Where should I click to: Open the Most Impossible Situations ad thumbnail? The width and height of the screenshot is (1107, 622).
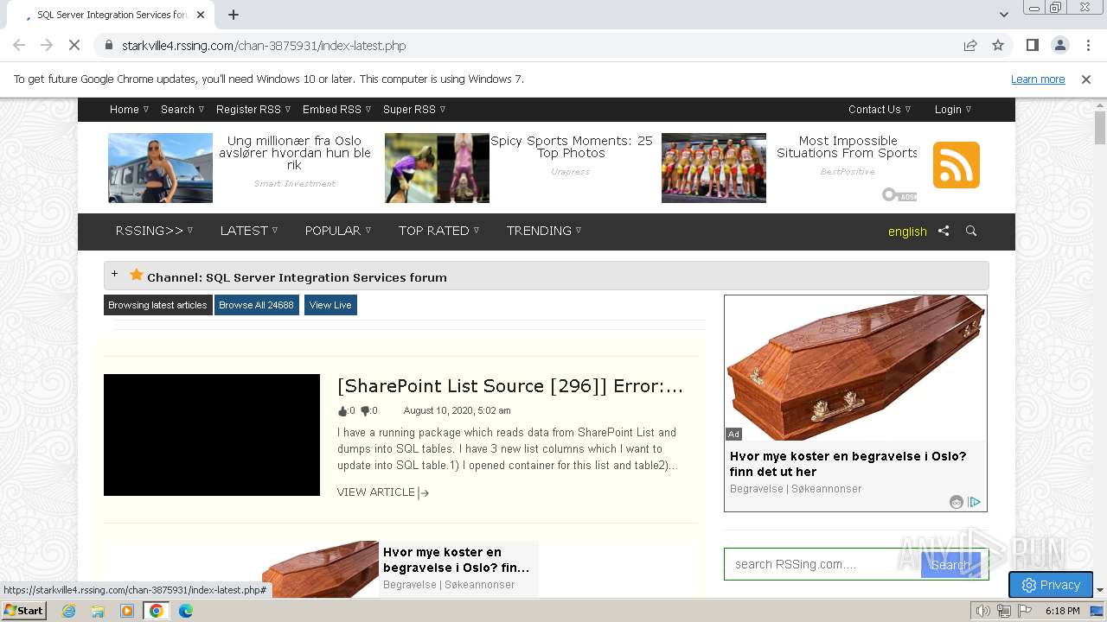click(713, 168)
